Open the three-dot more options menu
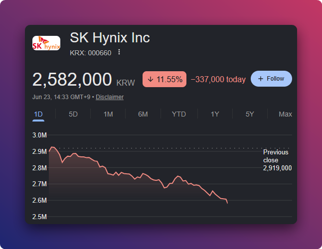 [119, 52]
